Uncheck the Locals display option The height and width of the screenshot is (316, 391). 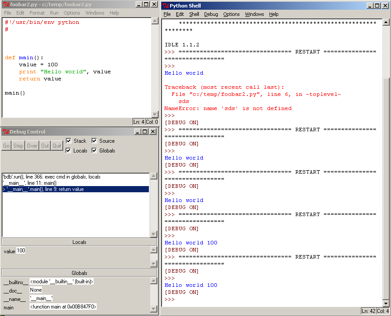pos(69,150)
